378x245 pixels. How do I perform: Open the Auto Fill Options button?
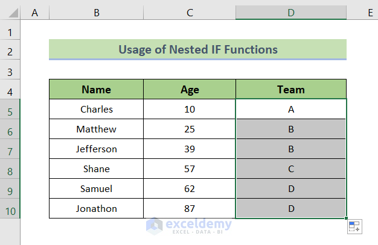pyautogui.click(x=354, y=227)
